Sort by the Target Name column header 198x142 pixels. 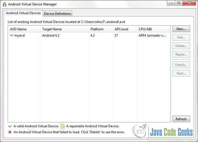click(64, 29)
